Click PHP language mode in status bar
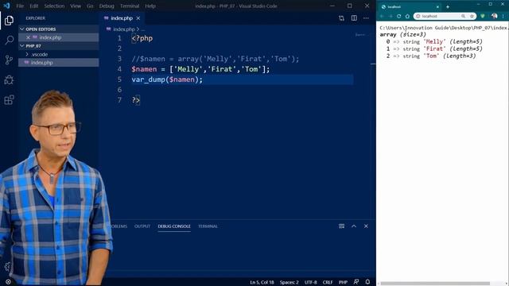The image size is (509, 286). pyautogui.click(x=343, y=282)
